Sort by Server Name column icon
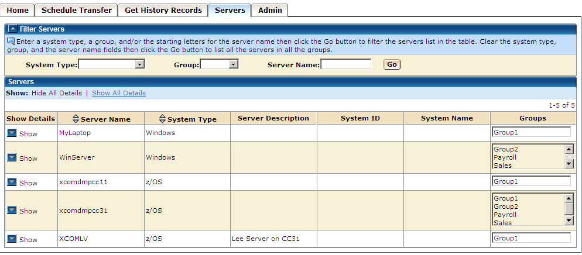The width and height of the screenshot is (582, 255). tap(76, 119)
